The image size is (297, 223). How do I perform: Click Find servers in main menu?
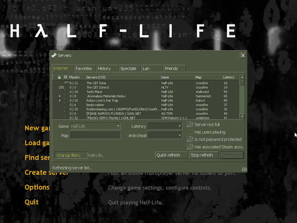[37, 158]
